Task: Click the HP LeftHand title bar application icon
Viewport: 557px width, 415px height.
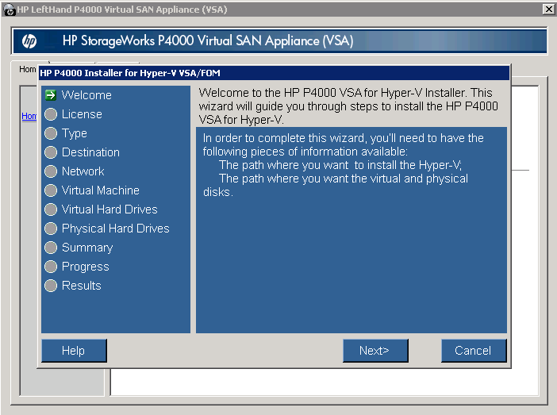Action: pyautogui.click(x=10, y=10)
